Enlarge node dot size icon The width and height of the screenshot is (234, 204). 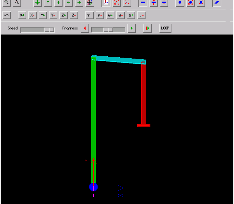pyautogui.click(x=191, y=2)
